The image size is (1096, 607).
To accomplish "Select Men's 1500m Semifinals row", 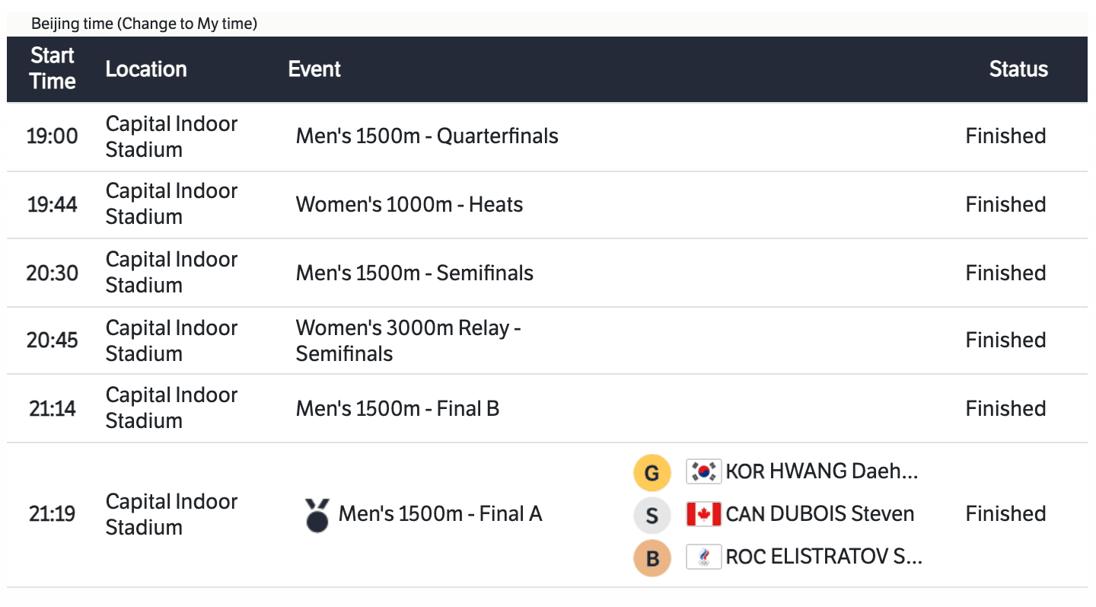I will click(x=415, y=273).
